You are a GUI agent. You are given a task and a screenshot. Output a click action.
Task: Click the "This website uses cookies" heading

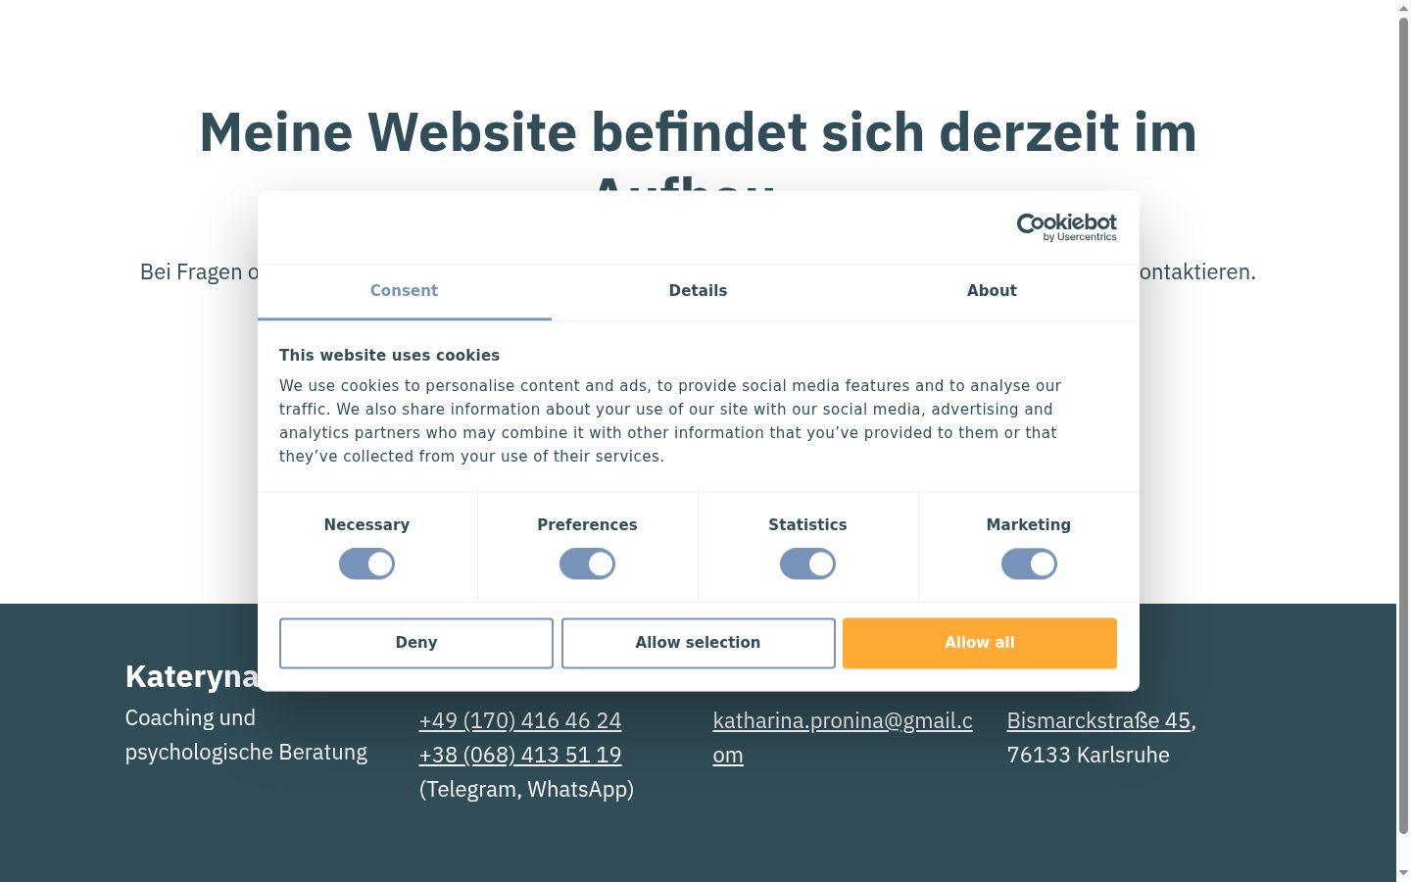tap(389, 355)
